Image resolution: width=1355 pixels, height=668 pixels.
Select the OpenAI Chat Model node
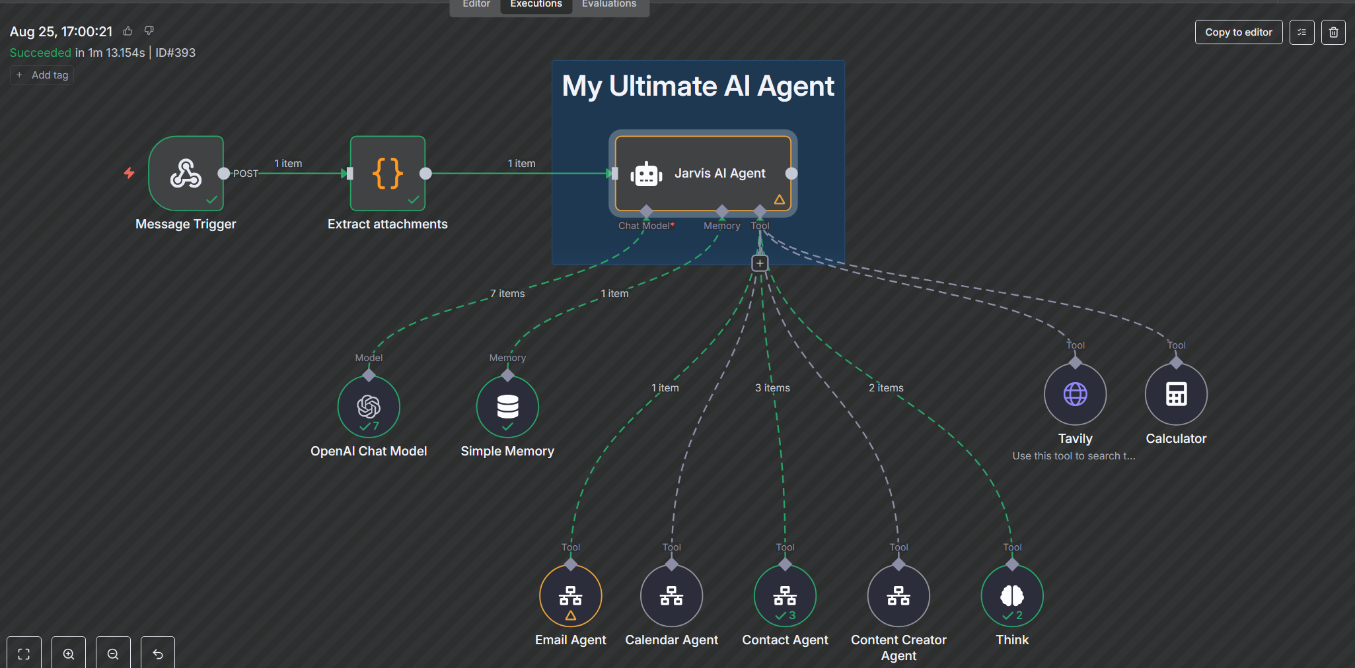click(368, 406)
